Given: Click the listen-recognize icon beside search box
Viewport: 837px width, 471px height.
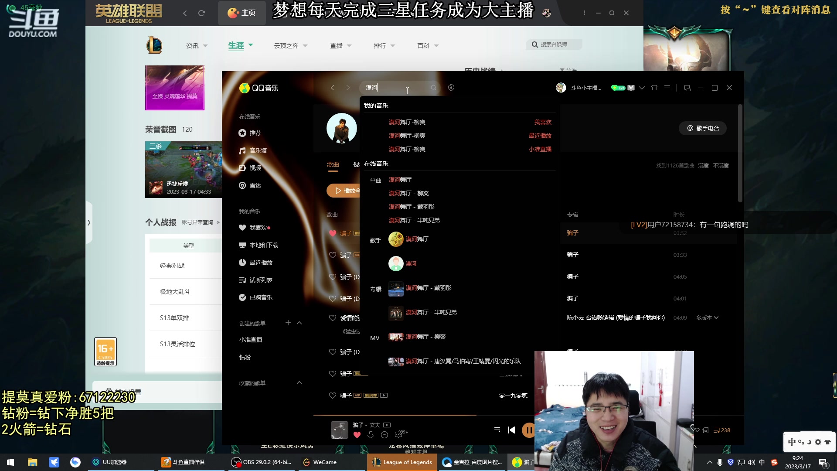Looking at the screenshot, I should [451, 88].
